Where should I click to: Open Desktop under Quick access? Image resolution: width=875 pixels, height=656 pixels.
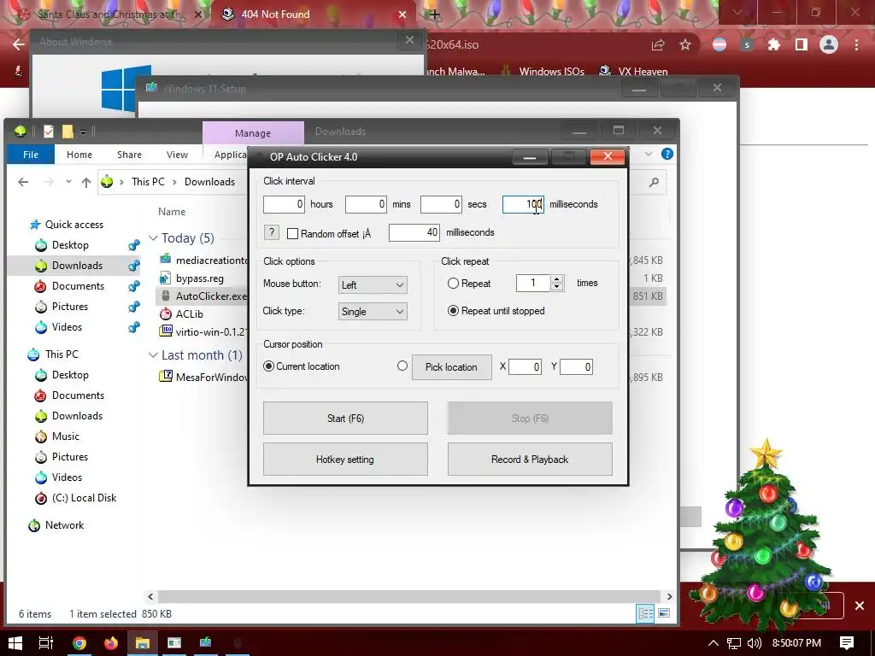(x=70, y=245)
